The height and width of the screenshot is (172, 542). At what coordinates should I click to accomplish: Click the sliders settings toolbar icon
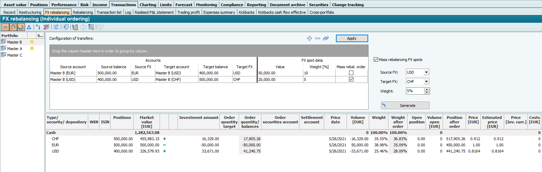click(56, 27)
